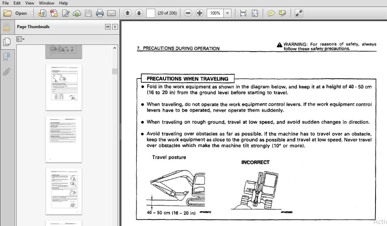
Task: Click the Edit/sign document icon
Action: 66,13
